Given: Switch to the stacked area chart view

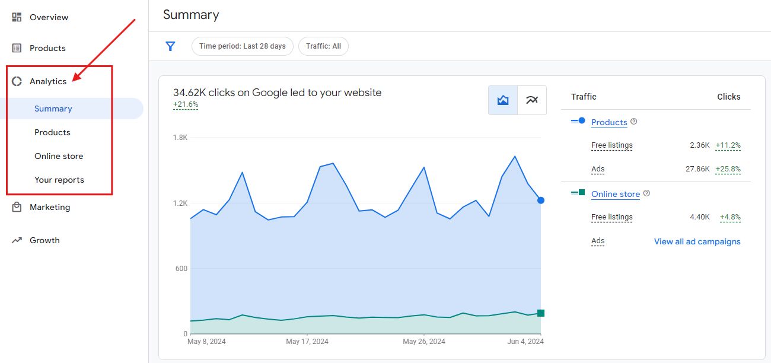Looking at the screenshot, I should [x=502, y=100].
